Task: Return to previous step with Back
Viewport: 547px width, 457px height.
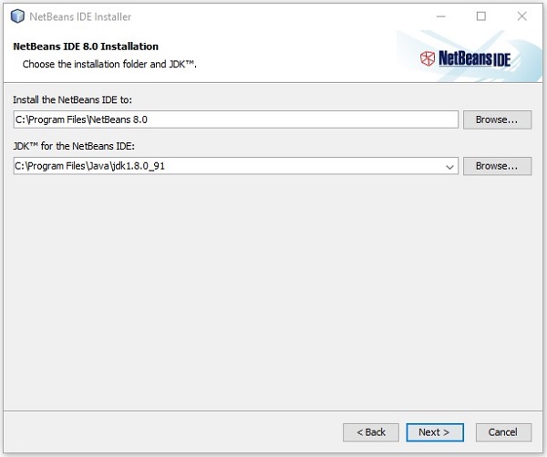Action: pos(371,431)
